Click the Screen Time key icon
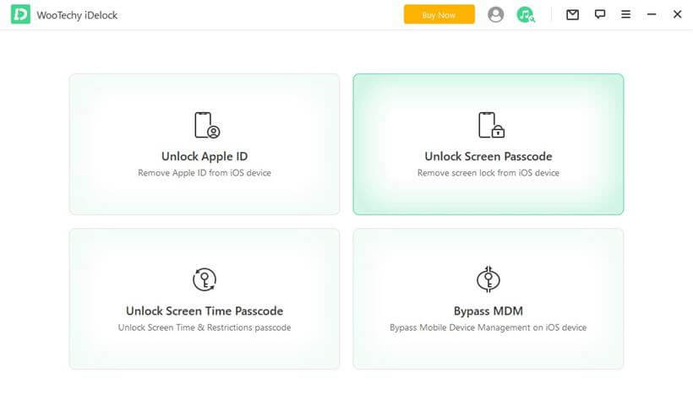This screenshot has width=693, height=411. coord(205,279)
